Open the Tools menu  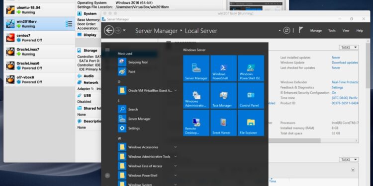(332, 31)
